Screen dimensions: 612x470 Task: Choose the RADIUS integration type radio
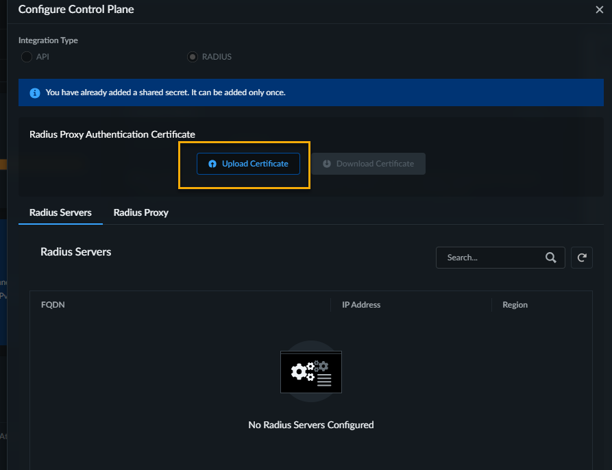tap(193, 57)
